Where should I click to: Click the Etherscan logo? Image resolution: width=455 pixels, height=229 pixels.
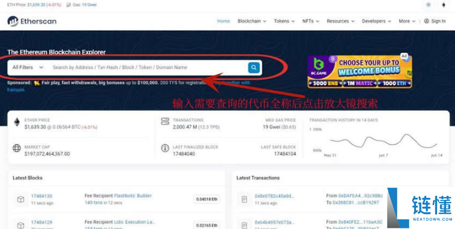tap(32, 21)
